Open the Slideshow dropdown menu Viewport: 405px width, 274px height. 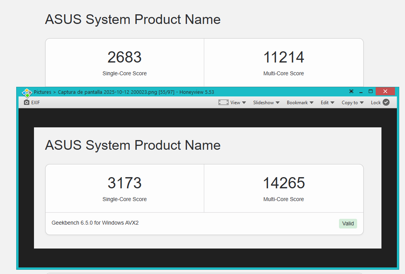[266, 103]
